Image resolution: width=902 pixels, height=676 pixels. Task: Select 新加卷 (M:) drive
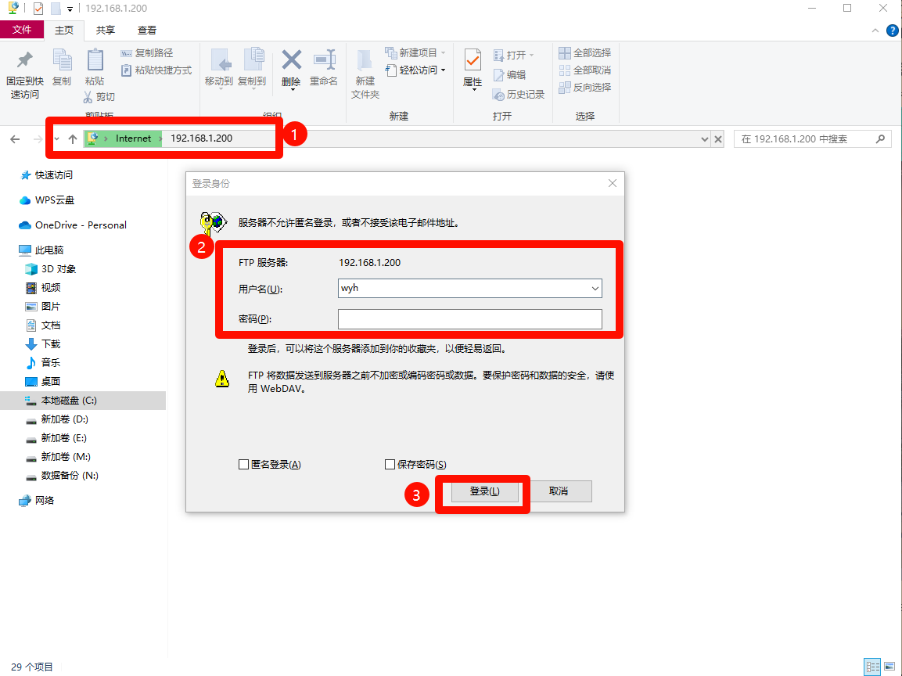59,457
